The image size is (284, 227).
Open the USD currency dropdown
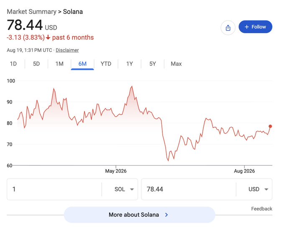click(x=258, y=189)
